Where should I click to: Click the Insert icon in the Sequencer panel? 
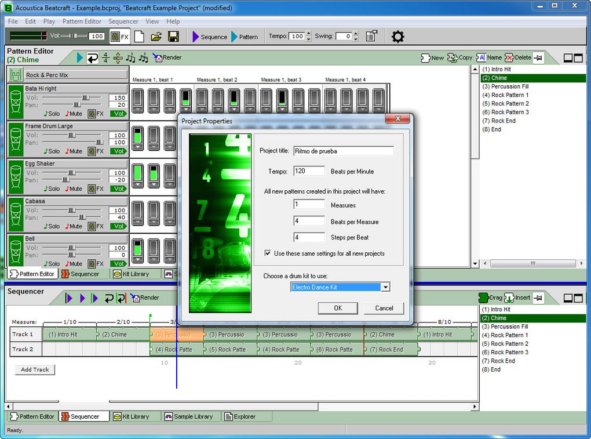click(x=508, y=297)
